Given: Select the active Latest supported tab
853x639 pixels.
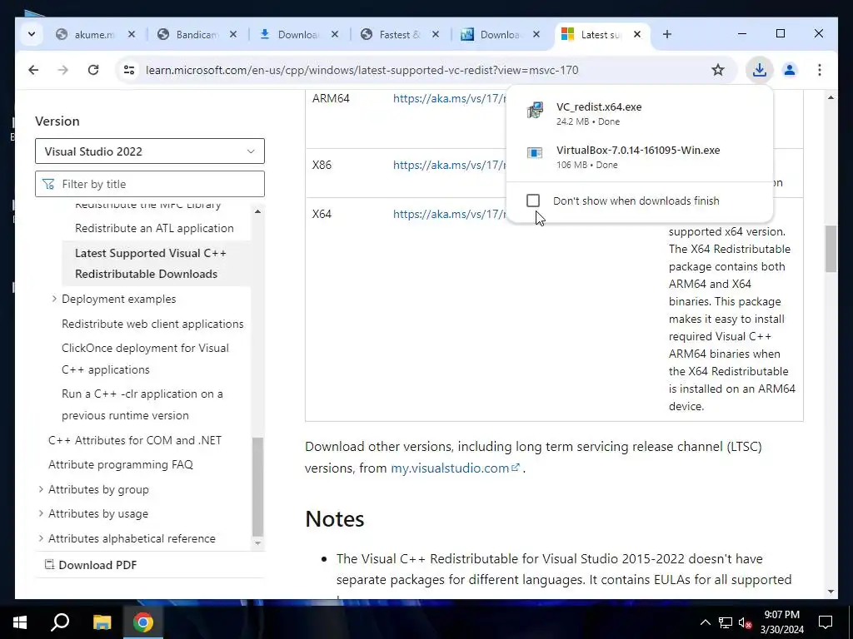Looking at the screenshot, I should (603, 34).
